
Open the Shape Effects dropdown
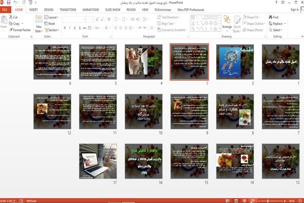coord(254,30)
